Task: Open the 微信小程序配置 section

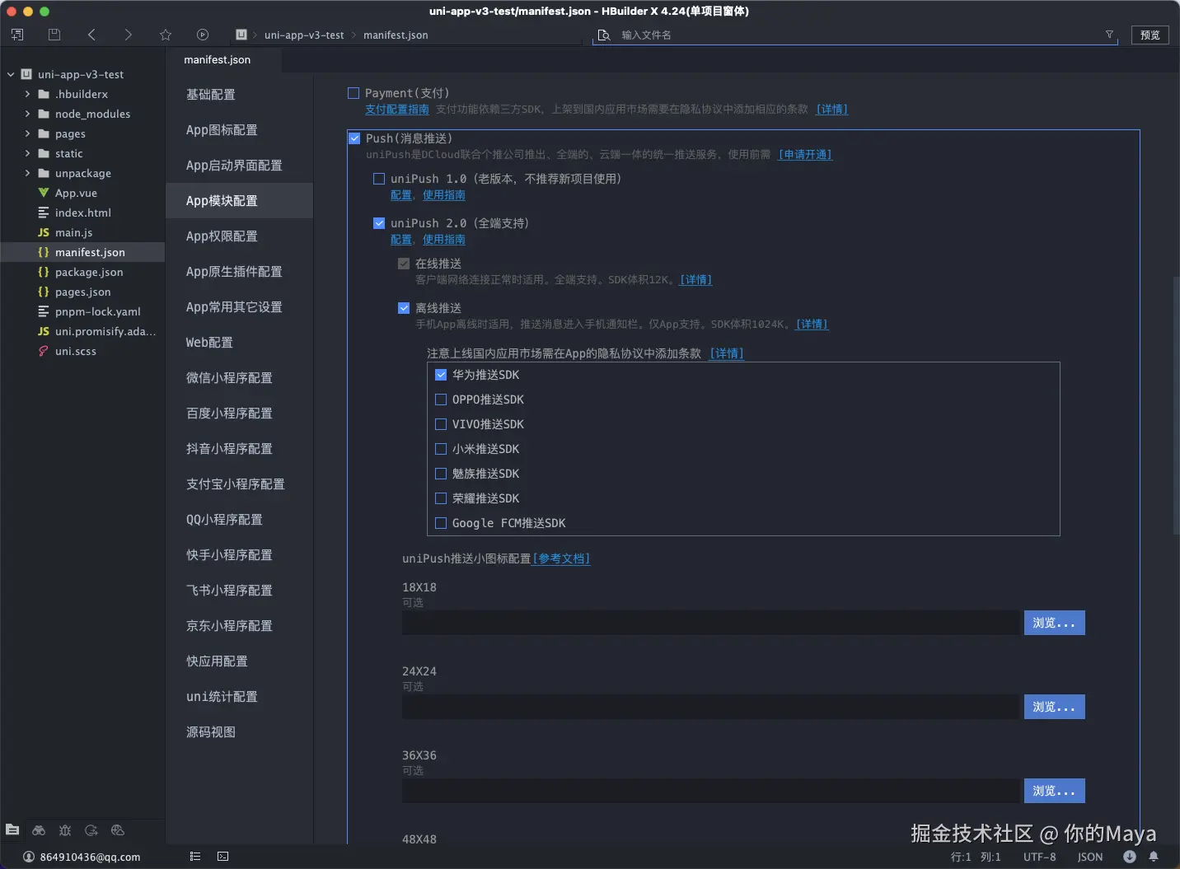Action: pyautogui.click(x=239, y=378)
